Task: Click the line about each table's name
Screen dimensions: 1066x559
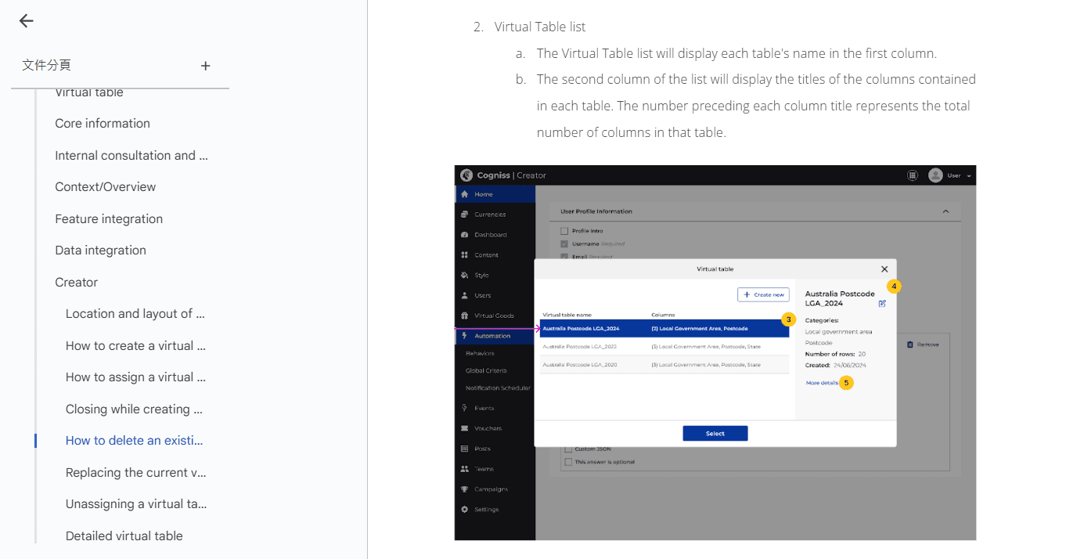Action: [736, 54]
